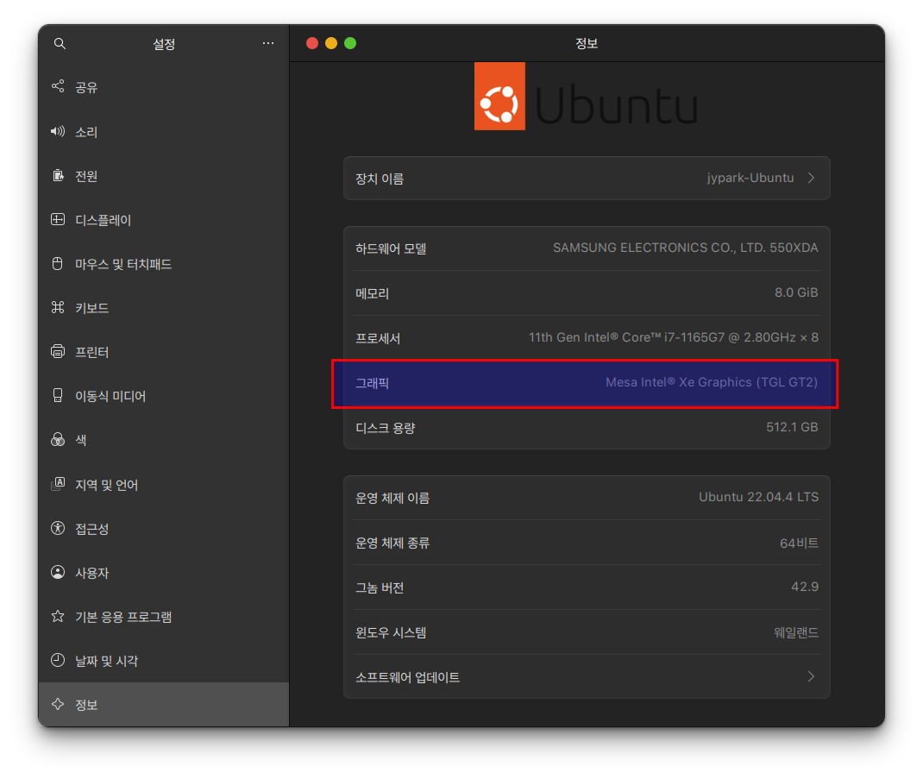Open the three-dot settings menu
This screenshot has height=779, width=923.
(267, 43)
